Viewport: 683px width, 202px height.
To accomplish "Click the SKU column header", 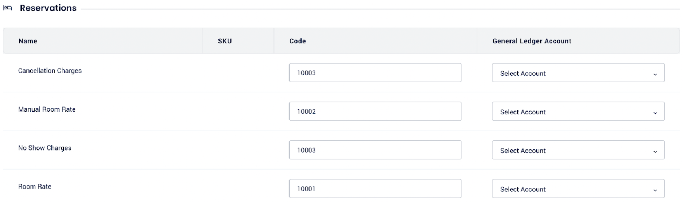I will [x=225, y=41].
